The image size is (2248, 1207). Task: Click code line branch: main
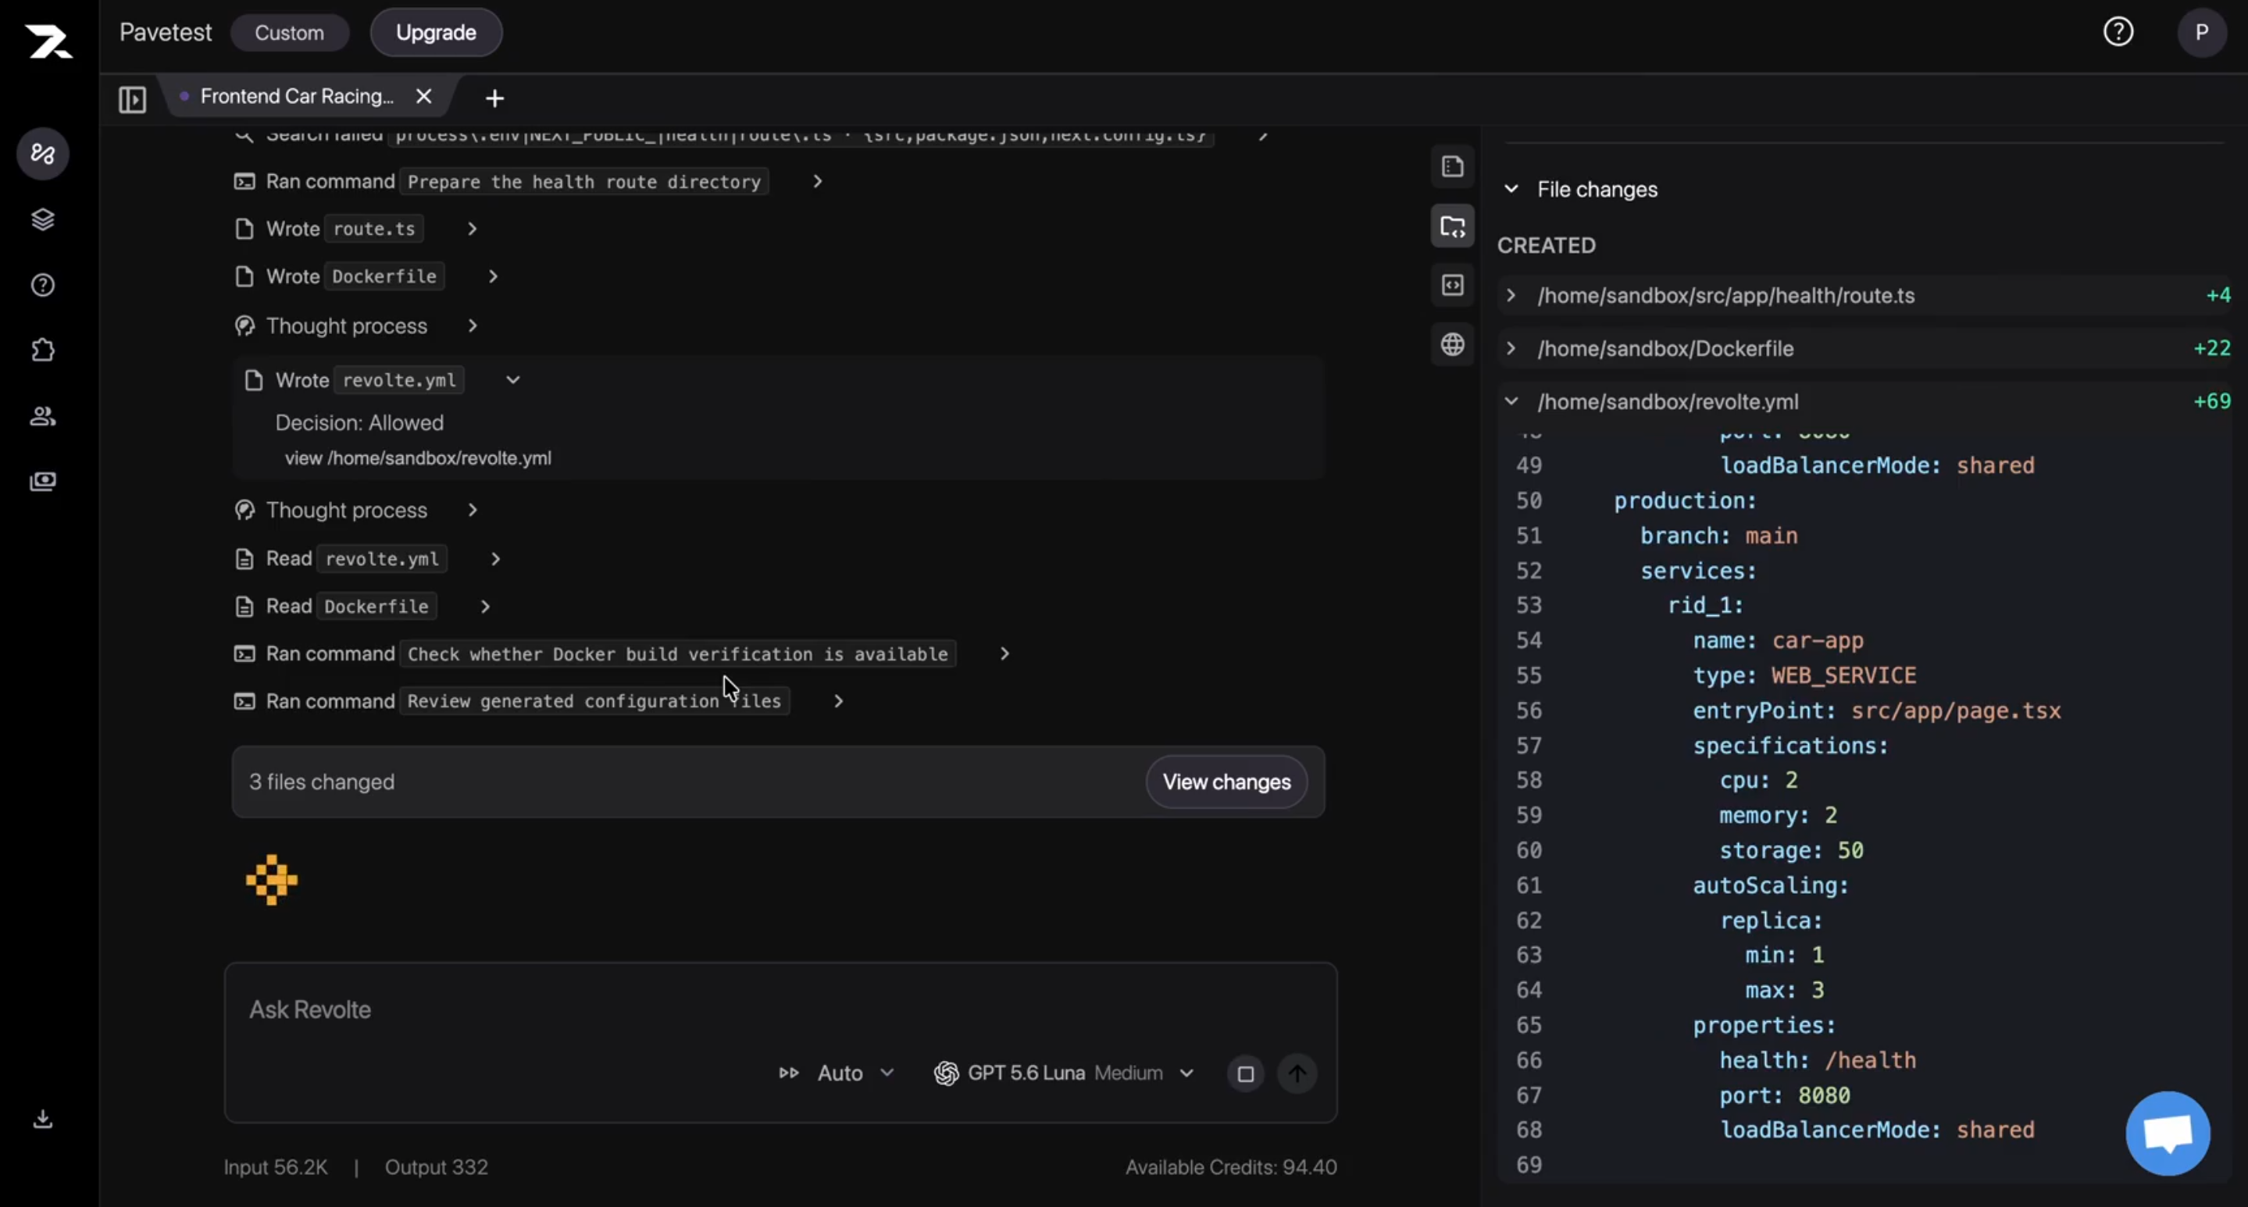coord(1719,536)
